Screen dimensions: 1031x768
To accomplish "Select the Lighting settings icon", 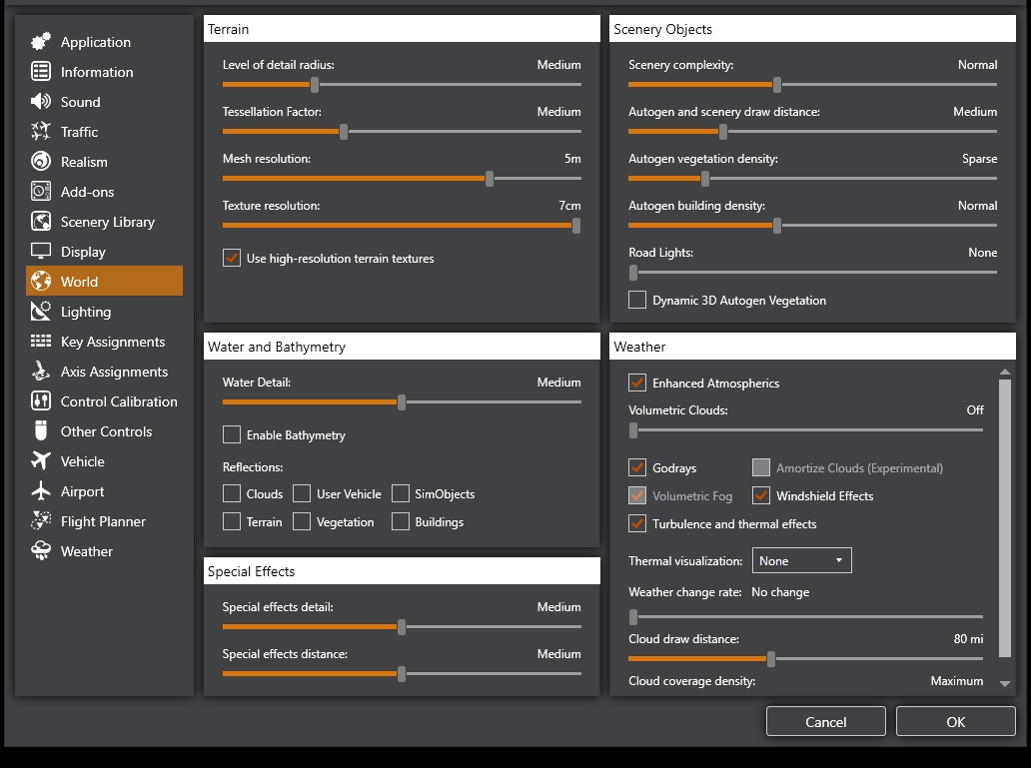I will pos(40,312).
